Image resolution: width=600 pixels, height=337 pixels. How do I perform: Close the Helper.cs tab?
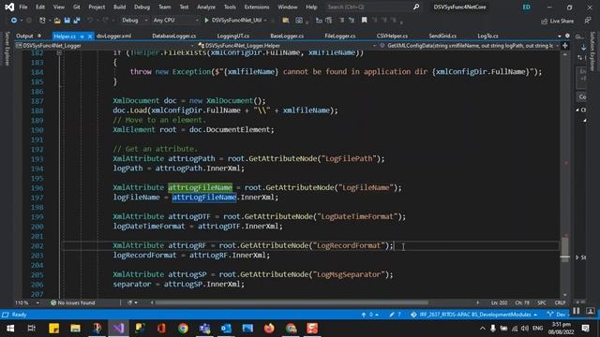tap(90, 37)
